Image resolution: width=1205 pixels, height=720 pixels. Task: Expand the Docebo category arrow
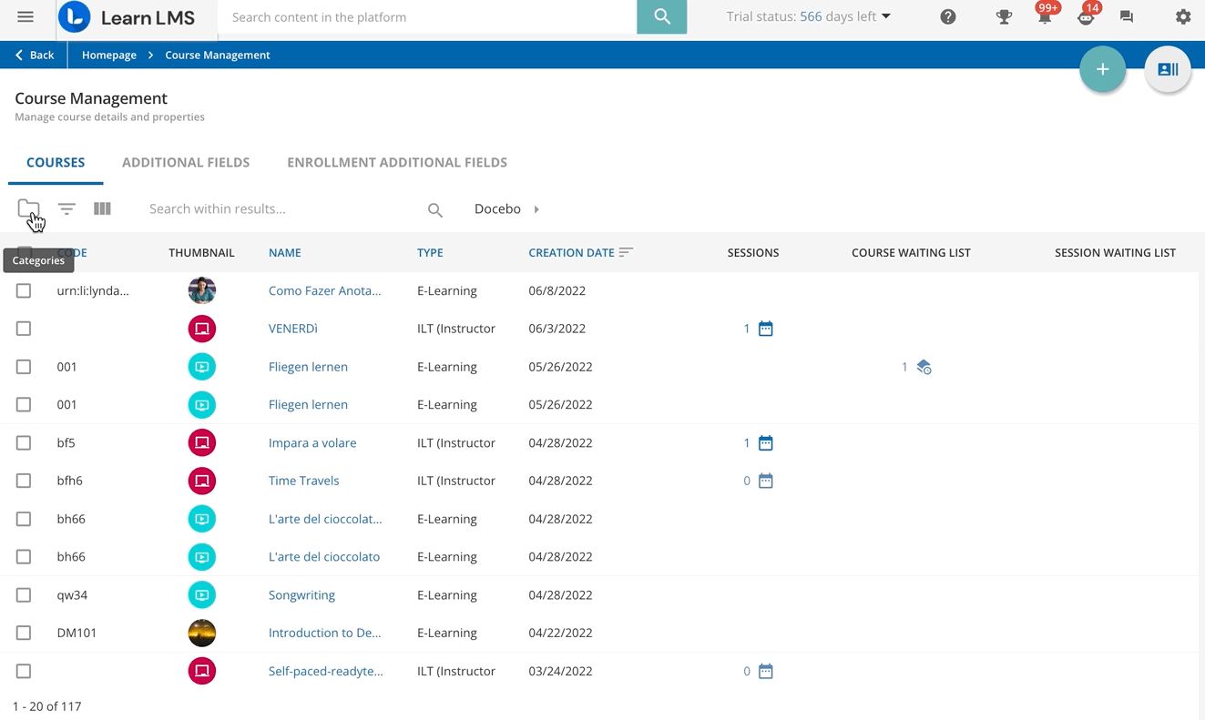pyautogui.click(x=536, y=209)
